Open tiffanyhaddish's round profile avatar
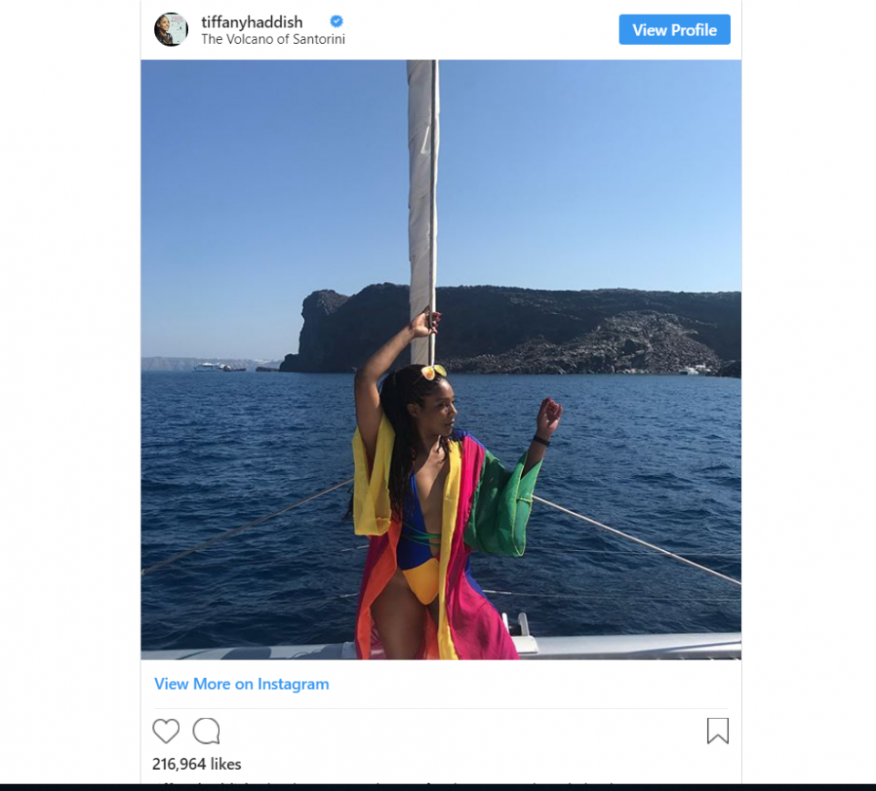876x791 pixels. tap(171, 29)
